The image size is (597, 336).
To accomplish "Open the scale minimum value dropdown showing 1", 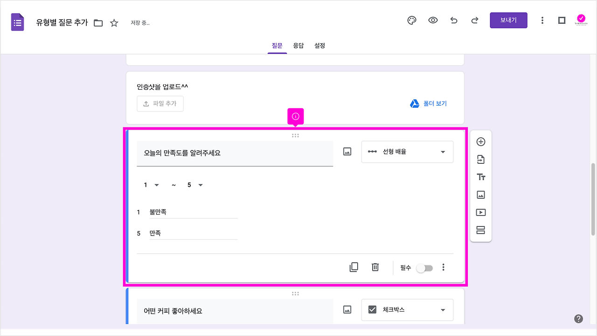I will point(150,185).
